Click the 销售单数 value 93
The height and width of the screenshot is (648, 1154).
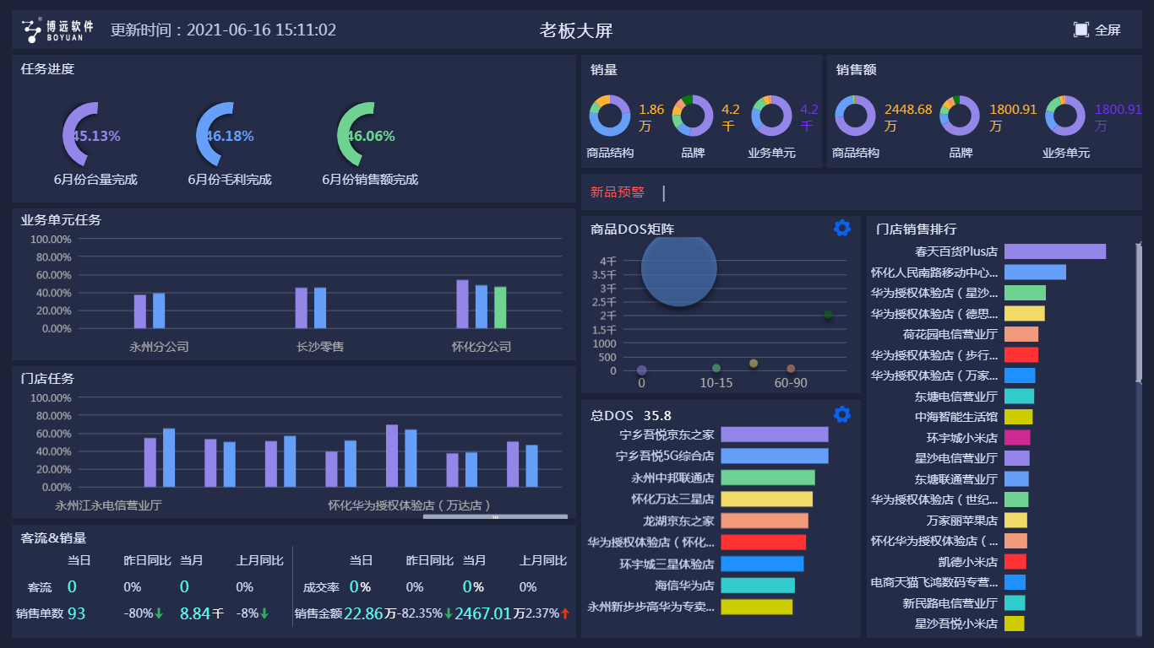[77, 613]
